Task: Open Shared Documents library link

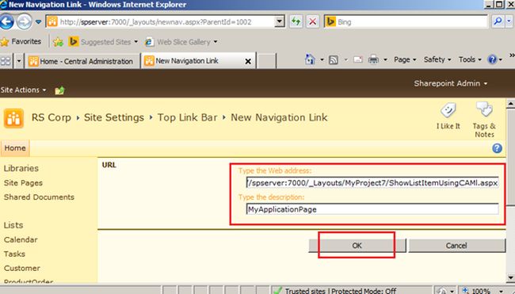Action: tap(39, 197)
